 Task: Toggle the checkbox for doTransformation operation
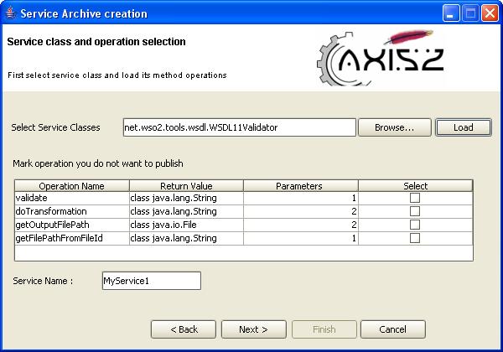[x=415, y=211]
